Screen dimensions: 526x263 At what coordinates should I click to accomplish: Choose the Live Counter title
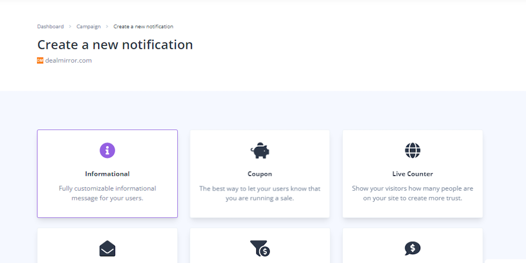pyautogui.click(x=412, y=174)
